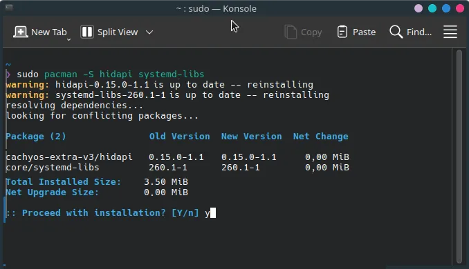The image size is (469, 269).
Task: Click the 'core/systemd-libs' package row
Action: pos(177,168)
